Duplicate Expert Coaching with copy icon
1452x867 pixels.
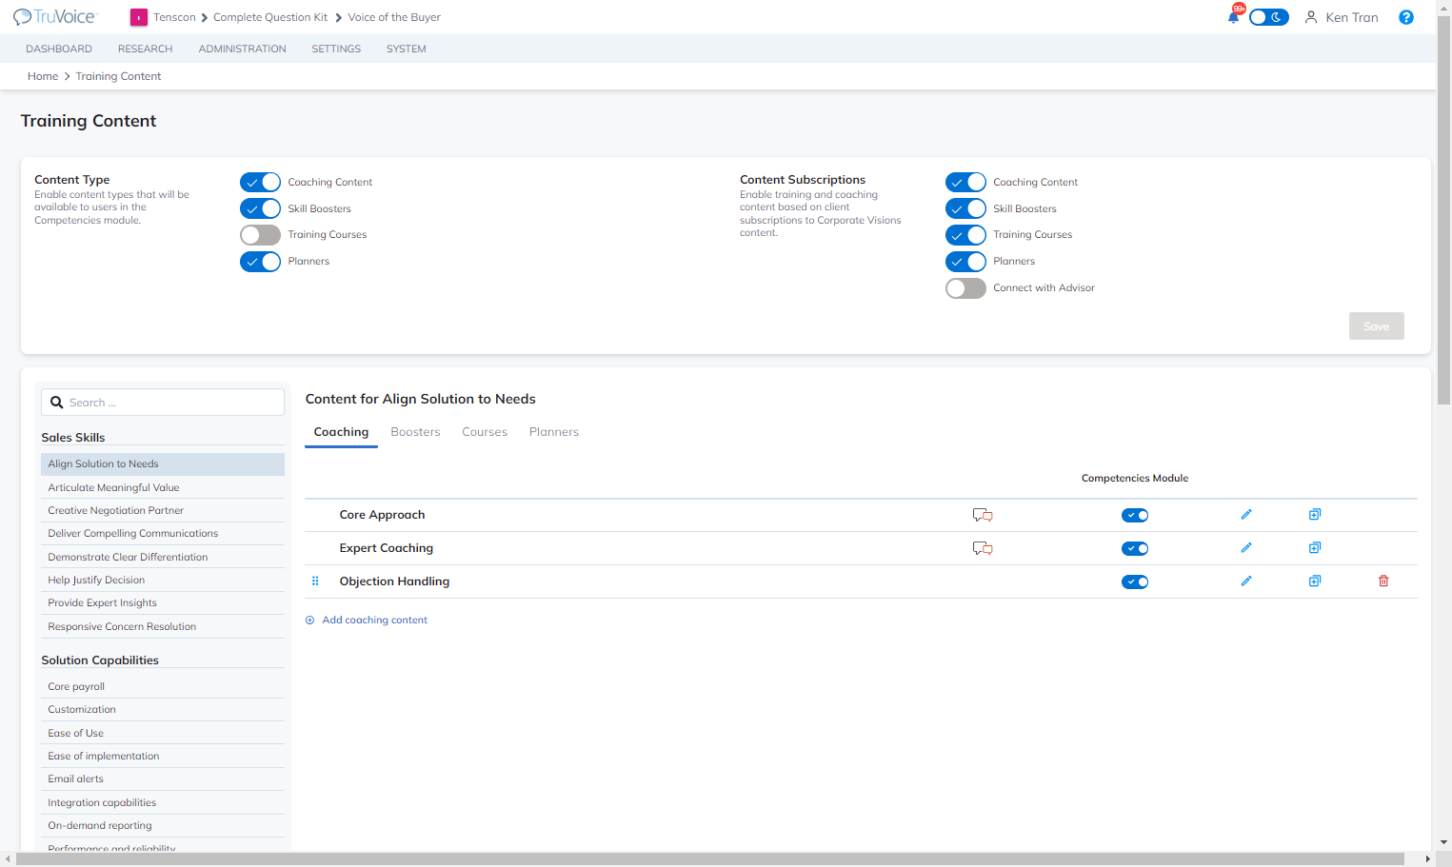pyautogui.click(x=1314, y=548)
